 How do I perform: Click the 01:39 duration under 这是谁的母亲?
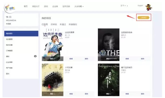click(123, 37)
